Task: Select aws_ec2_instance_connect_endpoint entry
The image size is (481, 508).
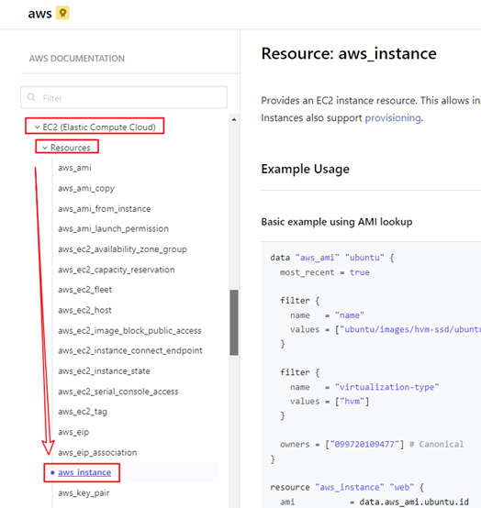Action: click(130, 350)
